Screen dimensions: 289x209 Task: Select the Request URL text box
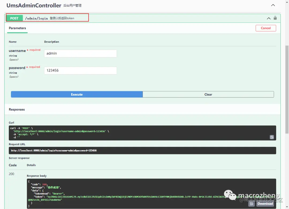coord(143,150)
